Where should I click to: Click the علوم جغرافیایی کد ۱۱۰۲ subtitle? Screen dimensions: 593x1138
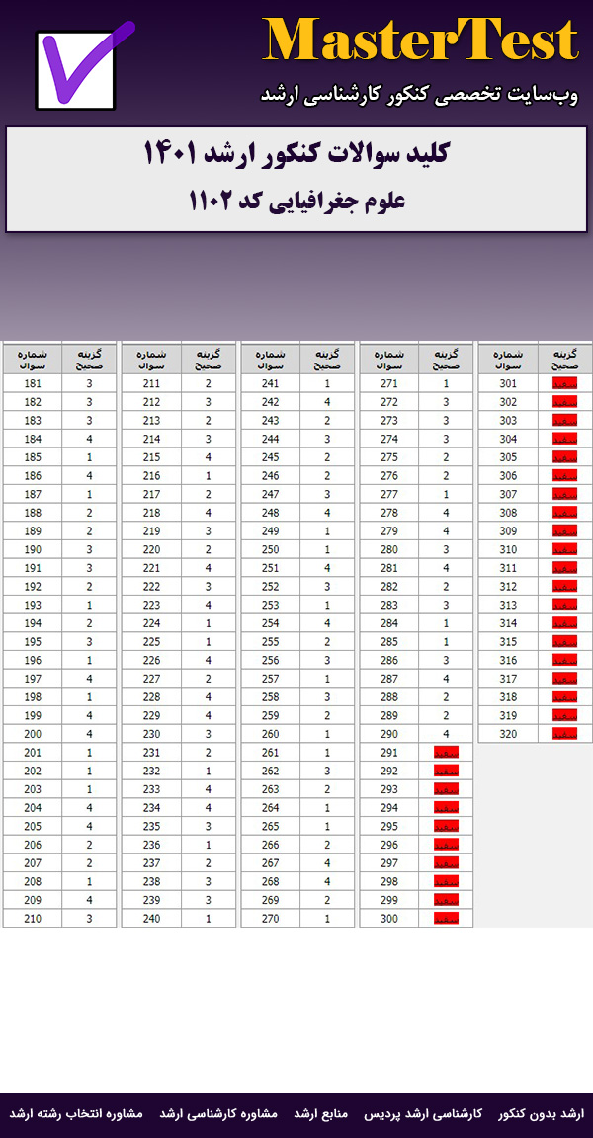click(296, 201)
